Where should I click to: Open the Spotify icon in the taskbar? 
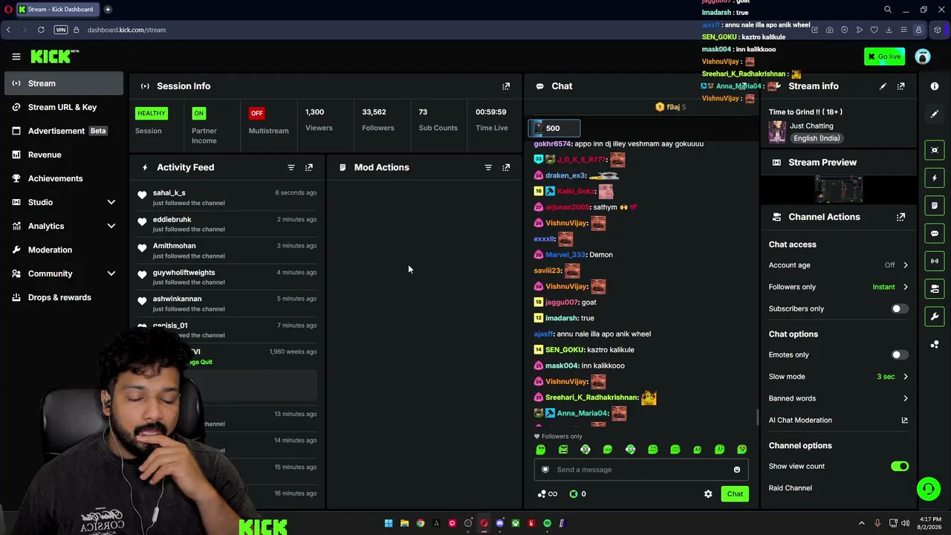[548, 523]
